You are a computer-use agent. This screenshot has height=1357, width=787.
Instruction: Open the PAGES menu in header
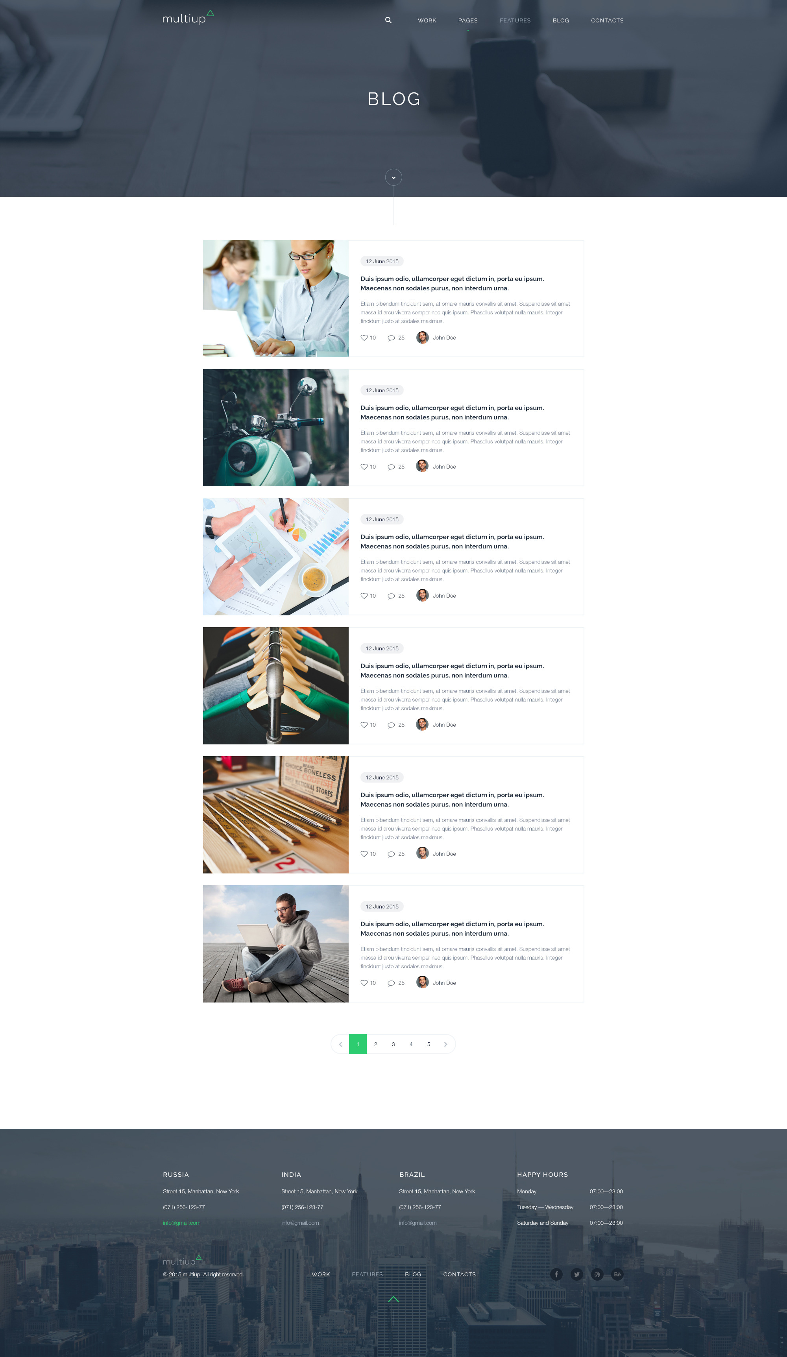coord(467,20)
